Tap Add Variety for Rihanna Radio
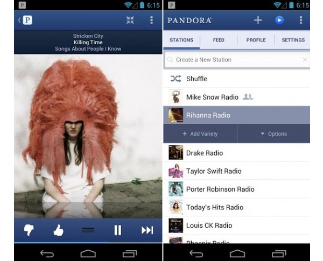 pos(200,133)
